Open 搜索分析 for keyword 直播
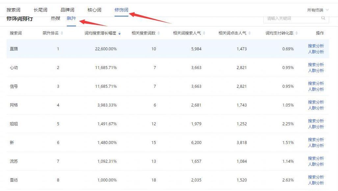Screen dimensions: 338x191 tap(316, 45)
